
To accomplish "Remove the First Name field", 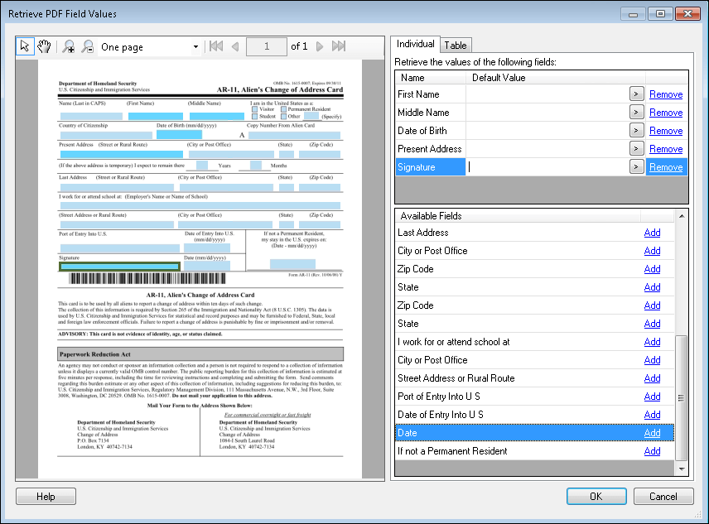I will coord(666,94).
